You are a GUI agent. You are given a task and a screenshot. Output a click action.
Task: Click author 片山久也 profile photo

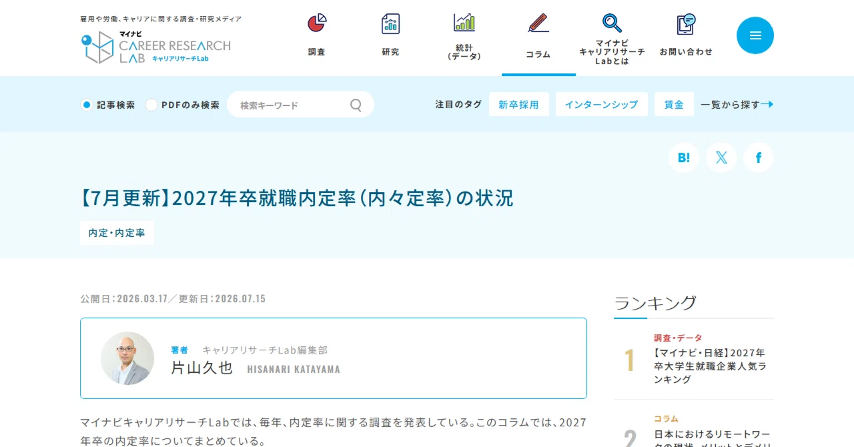(127, 358)
